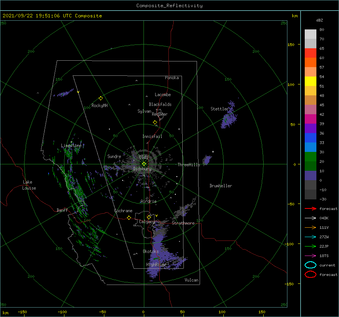Click the orange 111V arrow icon
Image resolution: width=339 pixels, height=317 pixels.
point(310,227)
